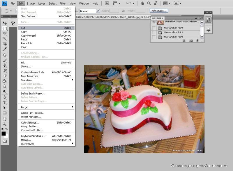The width and height of the screenshot is (233, 171).
Task: Select the Eraser tool
Action: 5,76
